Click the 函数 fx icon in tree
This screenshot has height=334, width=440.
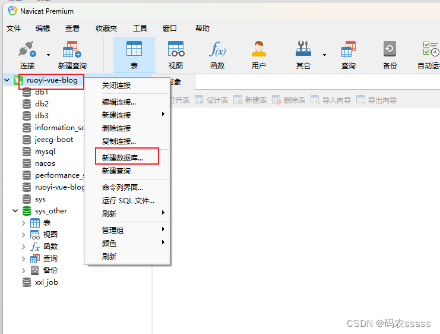35,247
